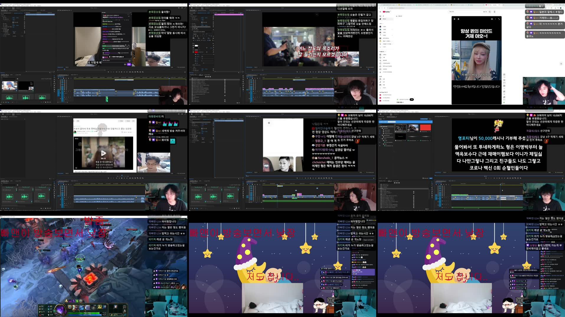The image size is (565, 317).
Task: Go to next Short with down arrow
Action: [561, 64]
